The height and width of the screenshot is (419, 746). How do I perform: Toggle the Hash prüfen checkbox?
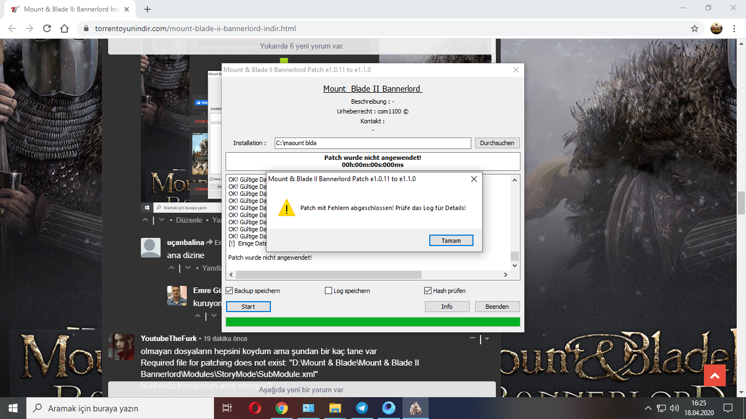pos(428,291)
